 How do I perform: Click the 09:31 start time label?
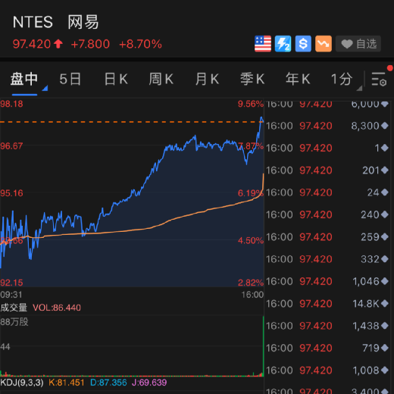tap(11, 295)
